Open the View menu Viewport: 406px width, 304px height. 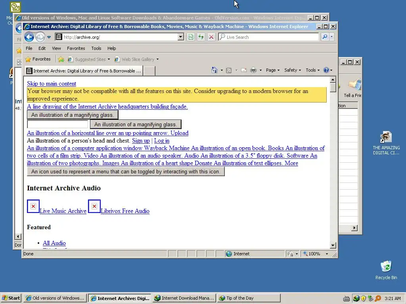[x=56, y=48]
